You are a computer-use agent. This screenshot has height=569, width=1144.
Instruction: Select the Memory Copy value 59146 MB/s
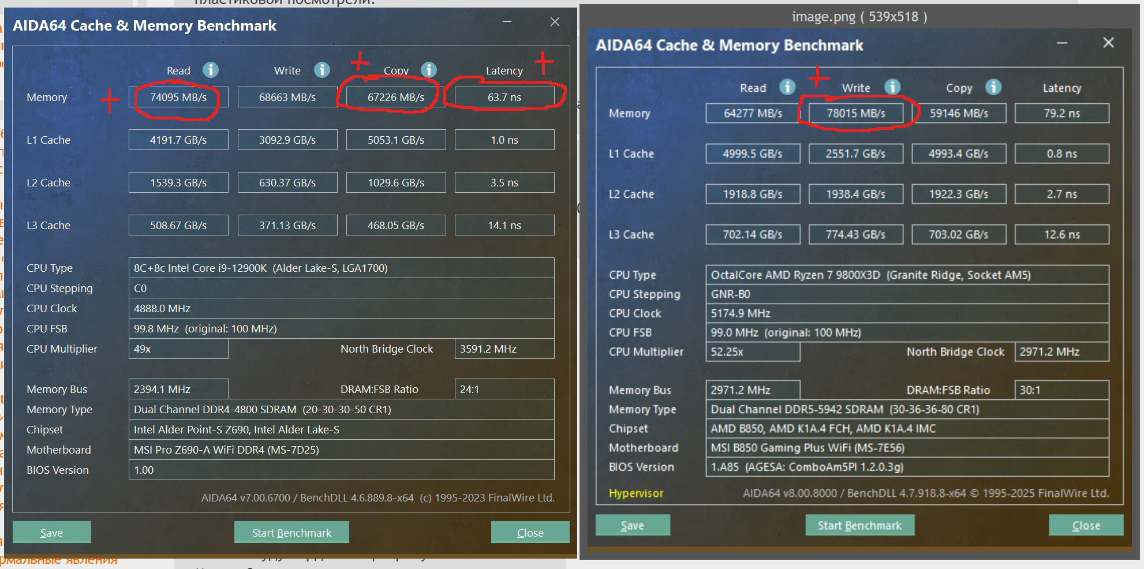[x=959, y=113]
